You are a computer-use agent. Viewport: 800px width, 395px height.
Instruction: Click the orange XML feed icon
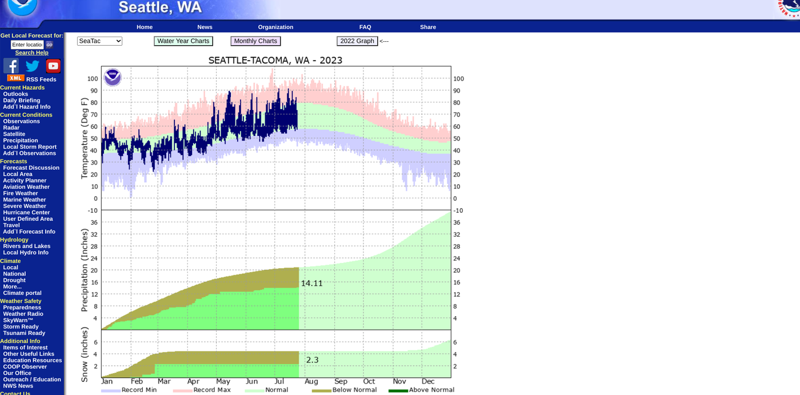[x=15, y=78]
